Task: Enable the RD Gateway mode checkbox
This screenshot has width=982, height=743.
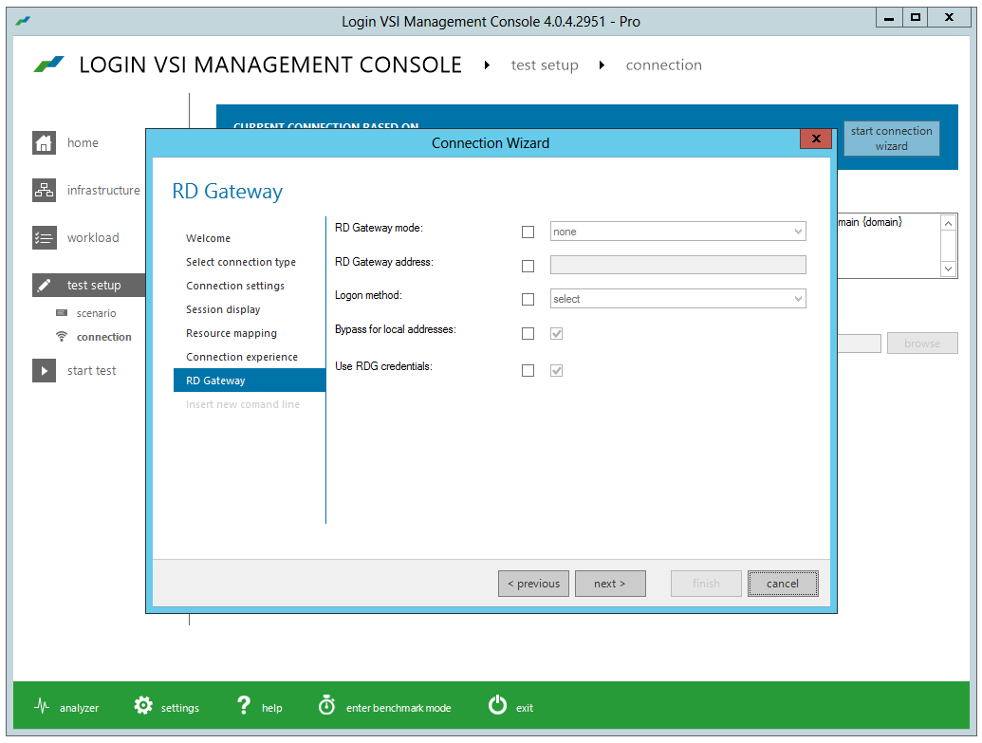Action: (x=528, y=232)
